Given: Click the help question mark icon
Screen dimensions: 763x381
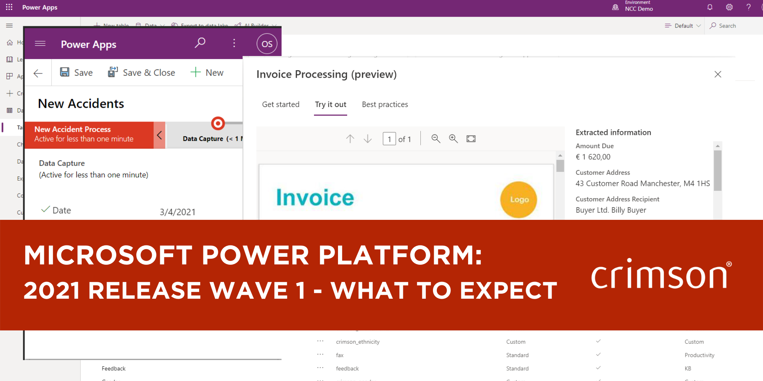Looking at the screenshot, I should click(749, 7).
